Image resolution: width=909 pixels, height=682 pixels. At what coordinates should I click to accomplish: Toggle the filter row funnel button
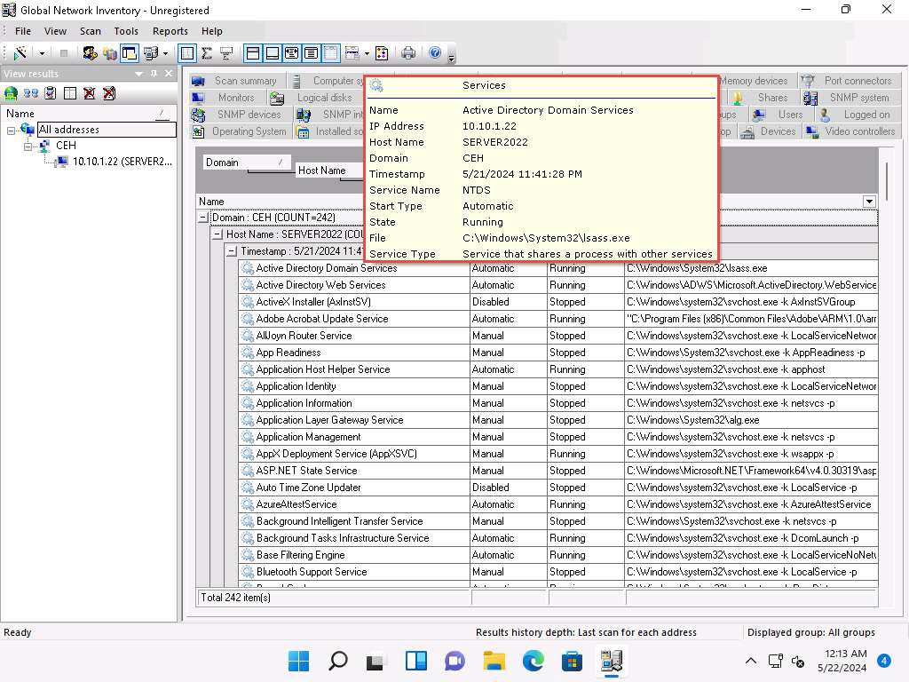tap(226, 53)
